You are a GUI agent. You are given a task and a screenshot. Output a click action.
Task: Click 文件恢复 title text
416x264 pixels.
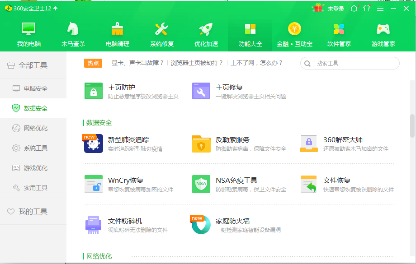337,181
